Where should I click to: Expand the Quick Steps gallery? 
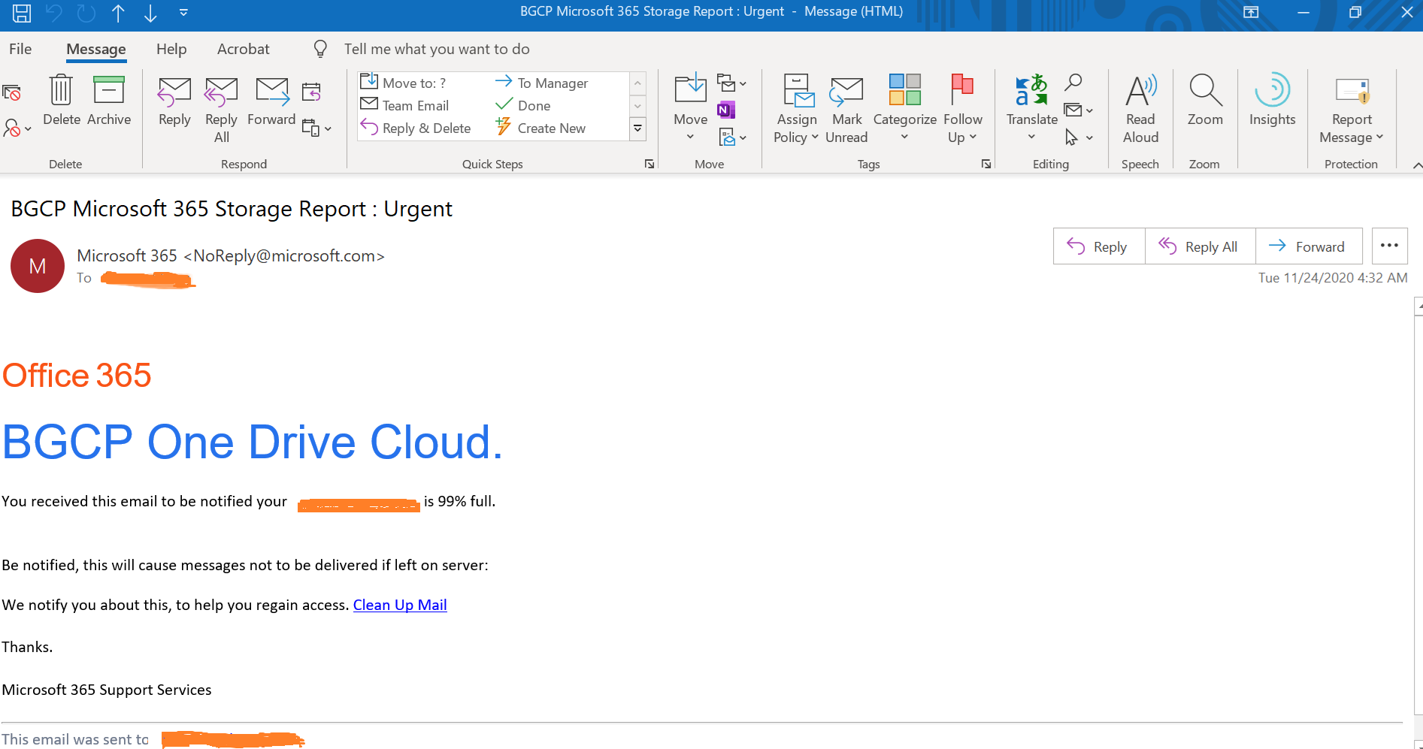637,128
